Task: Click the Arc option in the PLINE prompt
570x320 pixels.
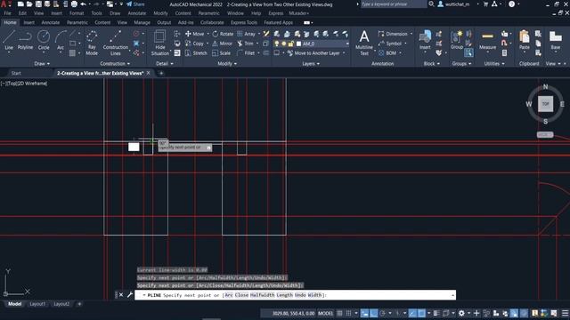Action: click(x=229, y=295)
